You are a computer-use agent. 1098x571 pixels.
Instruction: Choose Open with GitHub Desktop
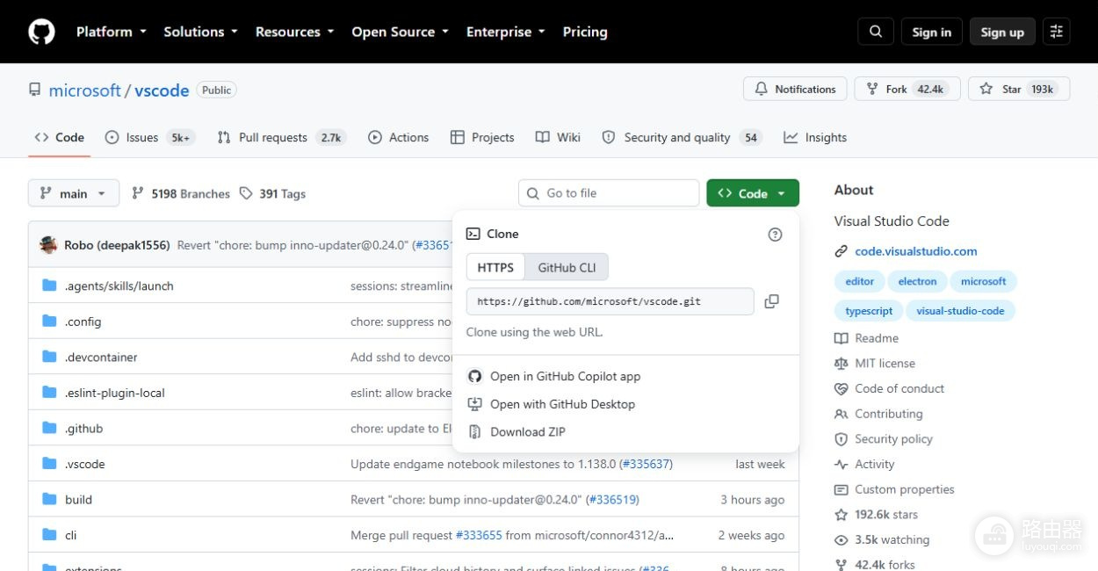(562, 404)
